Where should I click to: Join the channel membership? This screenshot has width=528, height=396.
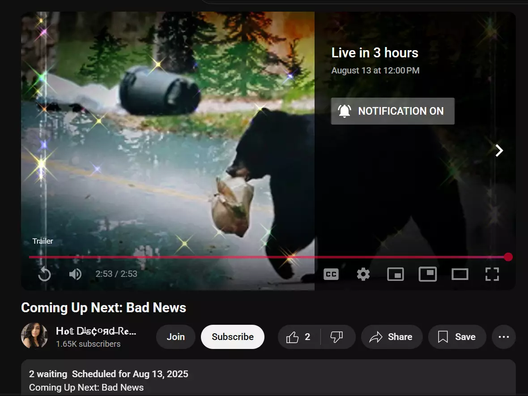[175, 337]
